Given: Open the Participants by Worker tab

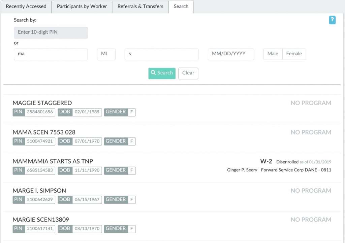Looking at the screenshot, I should coord(82,7).
